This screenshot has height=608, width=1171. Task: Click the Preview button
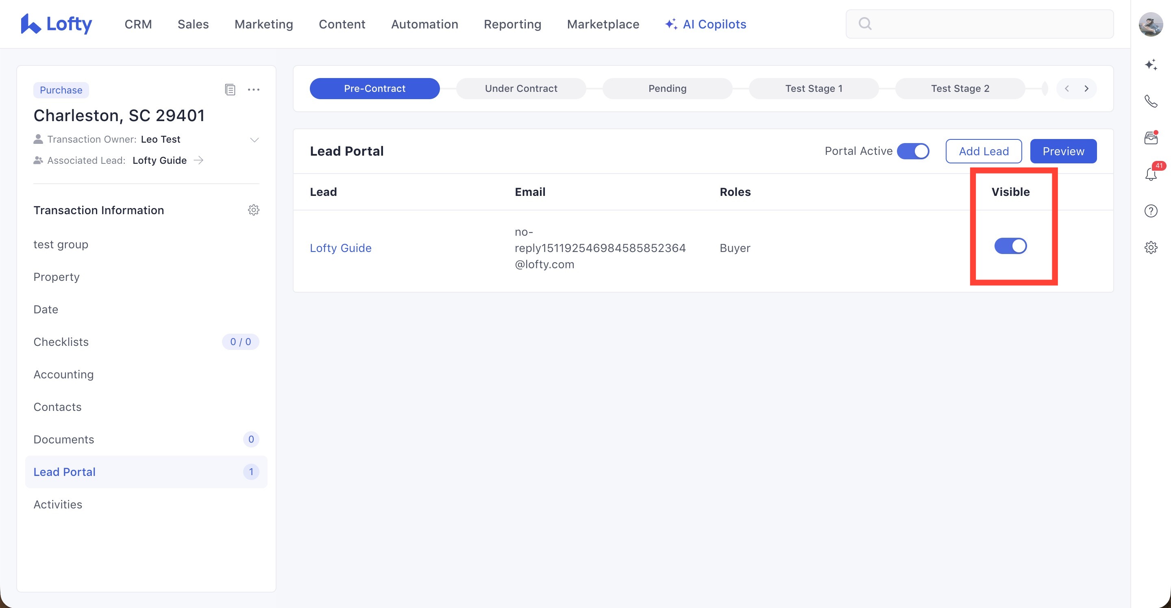point(1063,151)
